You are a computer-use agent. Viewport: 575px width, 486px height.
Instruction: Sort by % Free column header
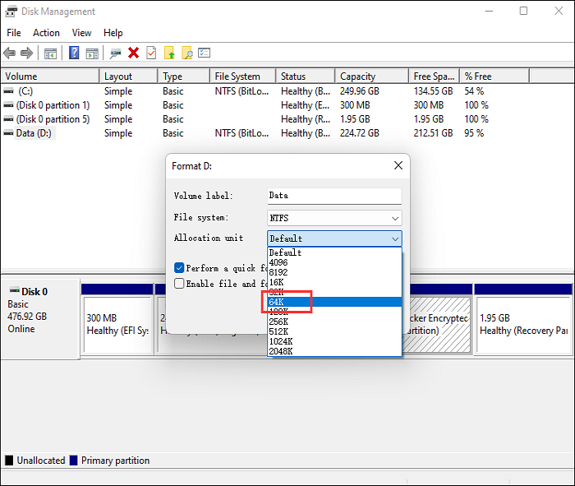[x=494, y=76]
